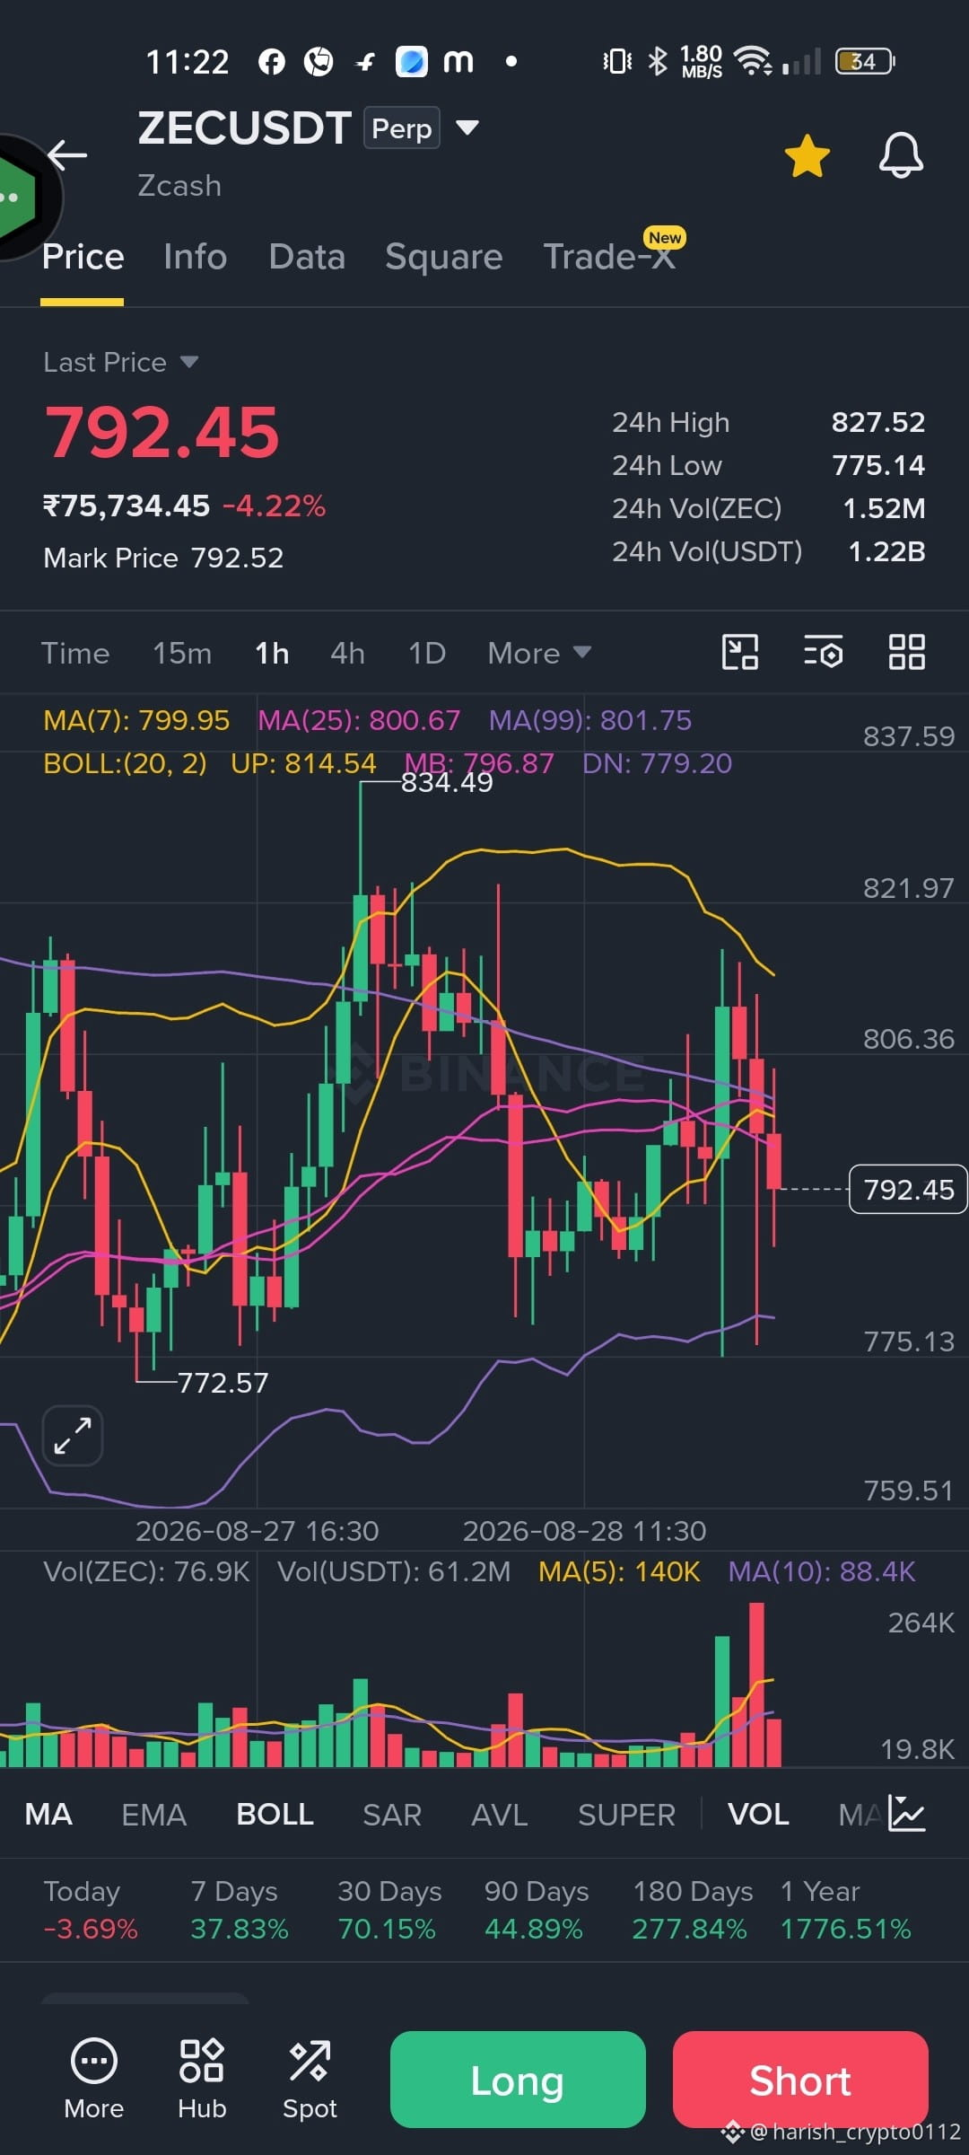Viewport: 969px width, 2155px height.
Task: Tap the Wi-Fi status icon
Action: (752, 61)
